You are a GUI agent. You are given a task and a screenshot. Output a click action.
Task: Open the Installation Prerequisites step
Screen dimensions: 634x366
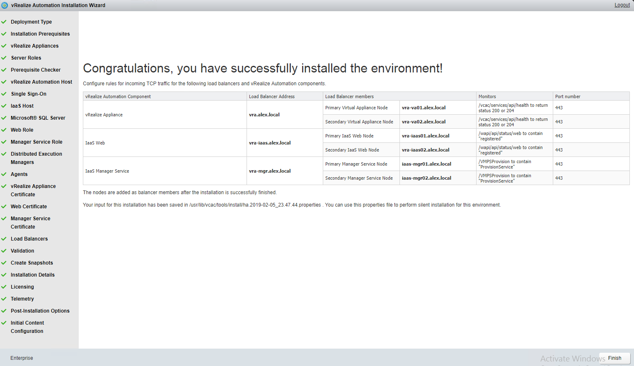40,34
